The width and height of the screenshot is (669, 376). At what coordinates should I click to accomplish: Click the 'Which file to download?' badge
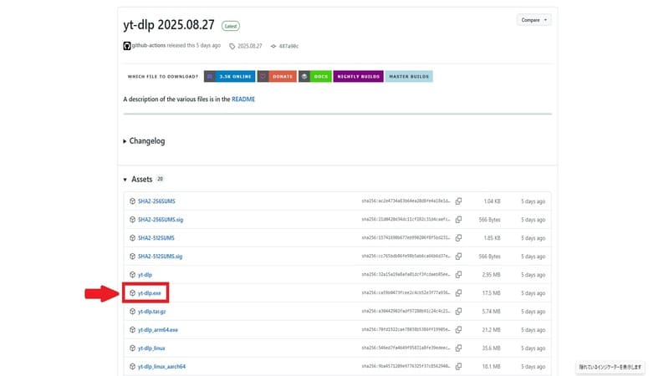tap(163, 76)
